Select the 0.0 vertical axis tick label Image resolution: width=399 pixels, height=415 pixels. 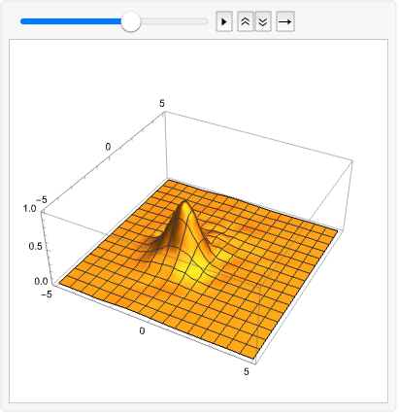(x=41, y=281)
